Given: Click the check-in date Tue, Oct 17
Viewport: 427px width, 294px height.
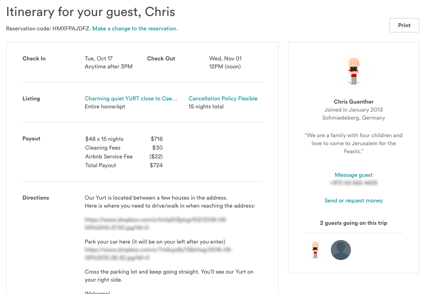Looking at the screenshot, I should [x=99, y=58].
